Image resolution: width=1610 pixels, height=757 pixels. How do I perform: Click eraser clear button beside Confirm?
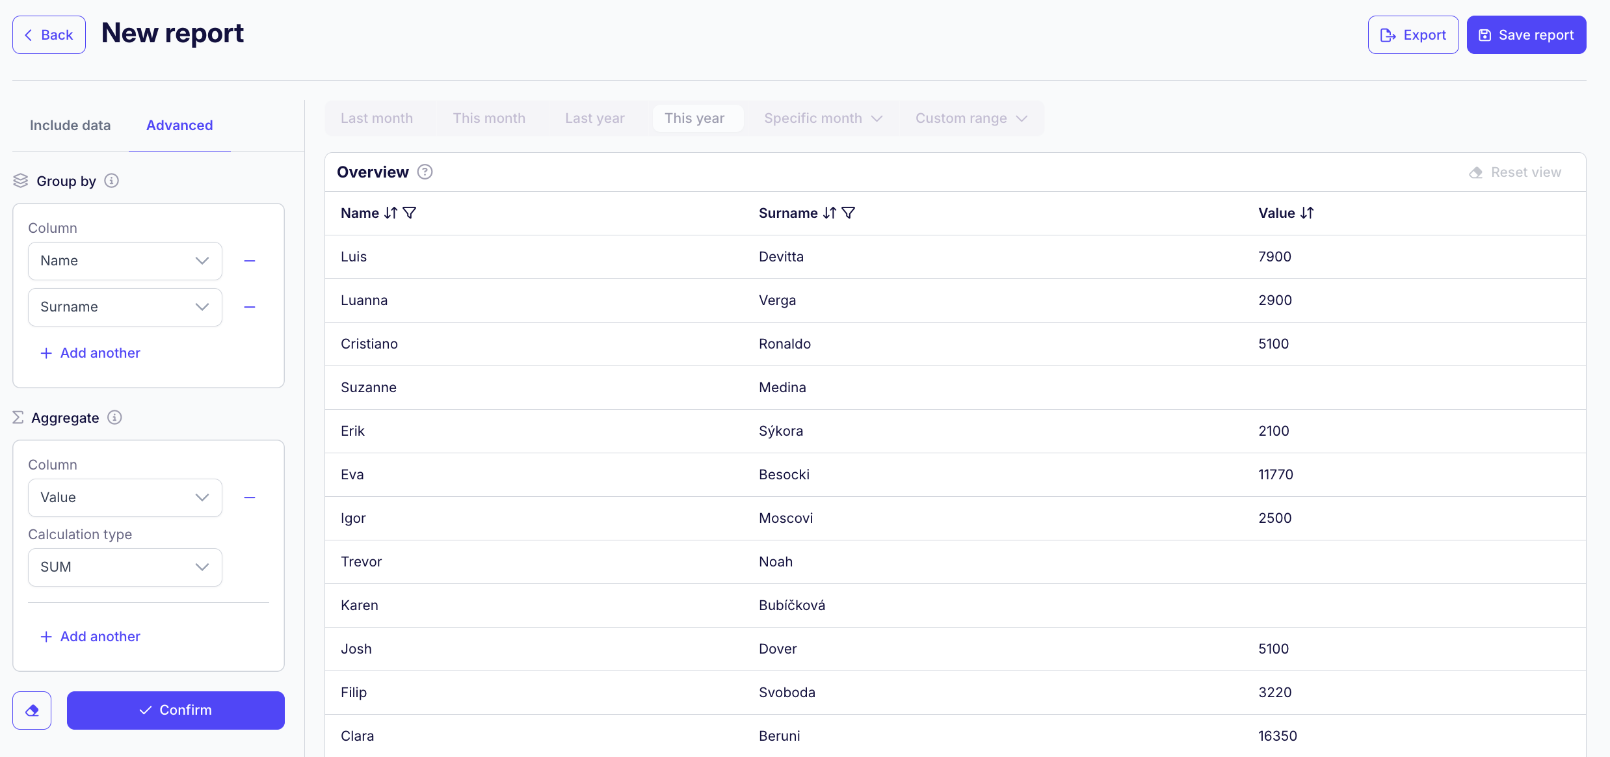(x=32, y=710)
